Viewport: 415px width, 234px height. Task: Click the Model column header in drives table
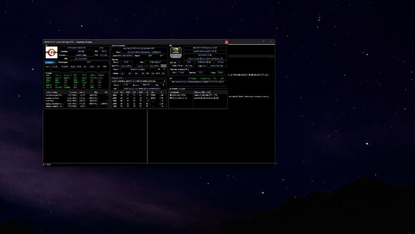(x=210, y=92)
